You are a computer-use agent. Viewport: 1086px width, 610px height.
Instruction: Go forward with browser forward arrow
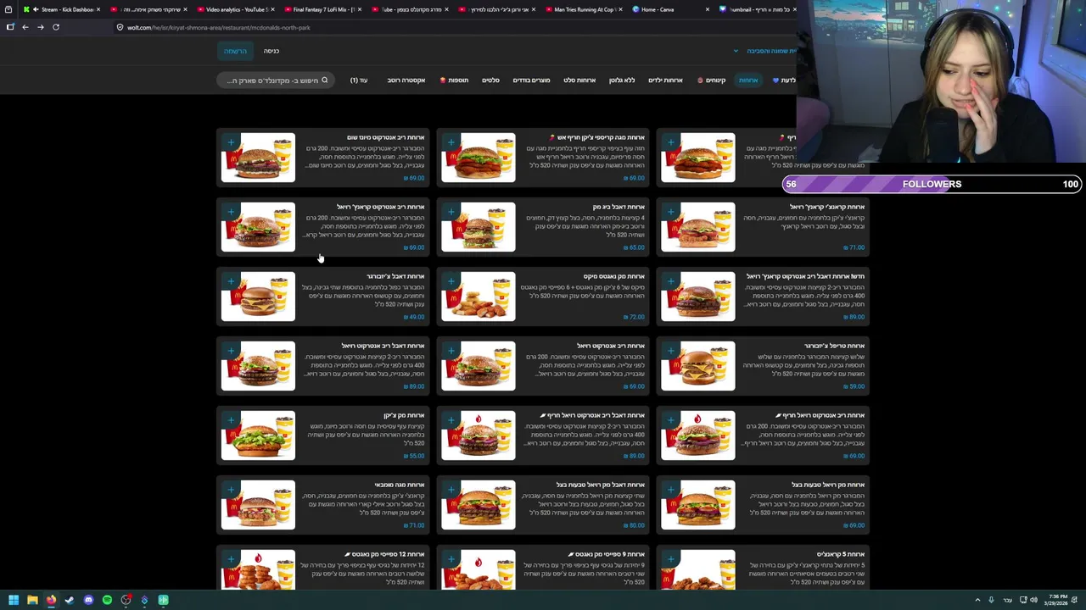click(x=41, y=27)
